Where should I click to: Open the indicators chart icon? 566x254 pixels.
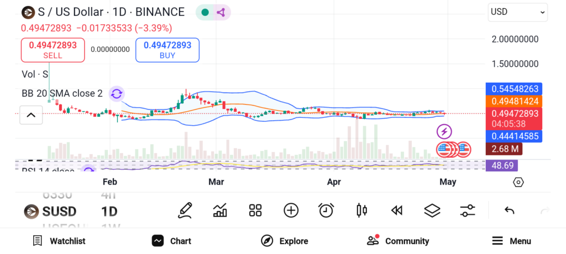tap(220, 210)
